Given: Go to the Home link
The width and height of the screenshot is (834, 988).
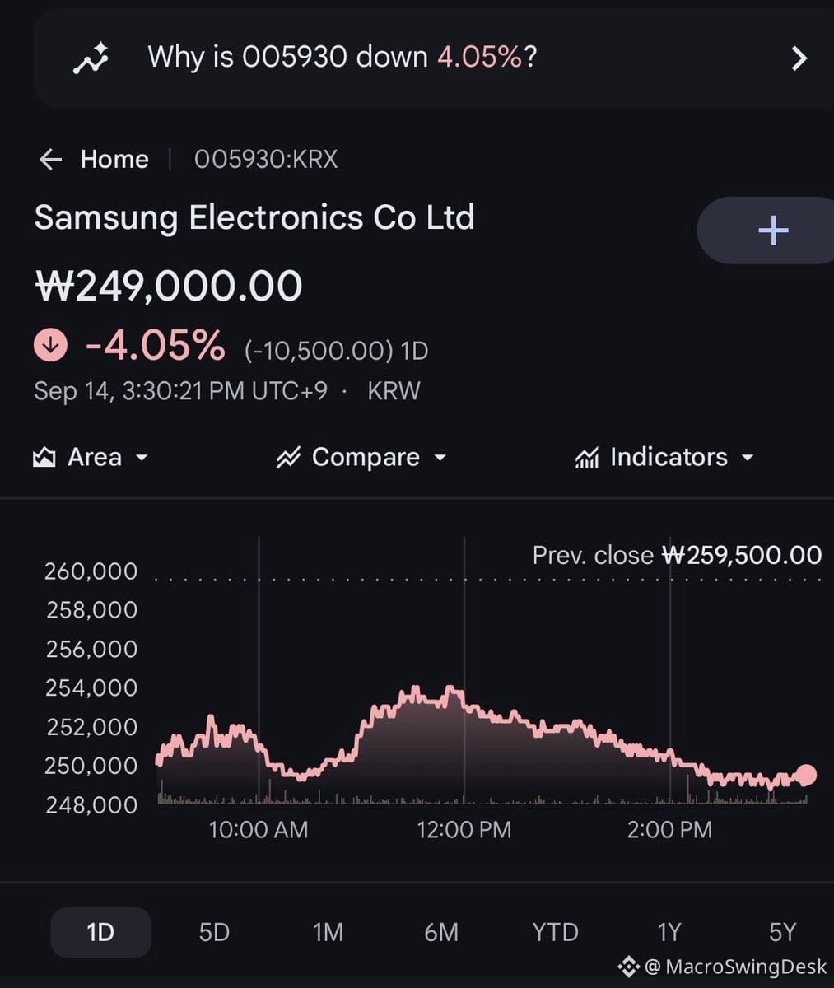Looking at the screenshot, I should click(114, 159).
